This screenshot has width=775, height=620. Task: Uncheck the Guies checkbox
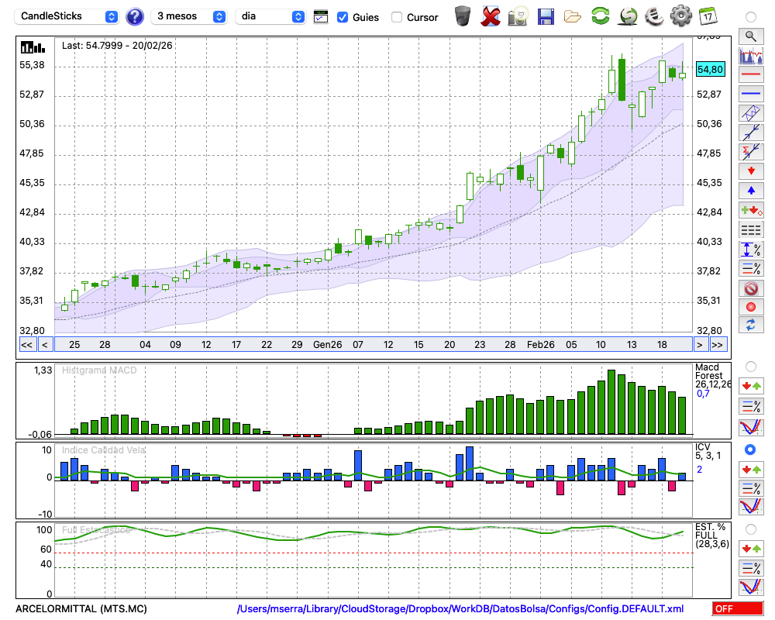tap(343, 17)
